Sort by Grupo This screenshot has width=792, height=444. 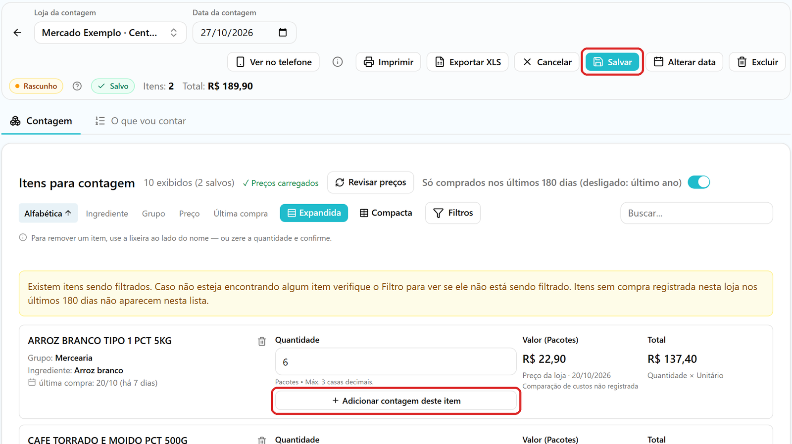(x=153, y=214)
